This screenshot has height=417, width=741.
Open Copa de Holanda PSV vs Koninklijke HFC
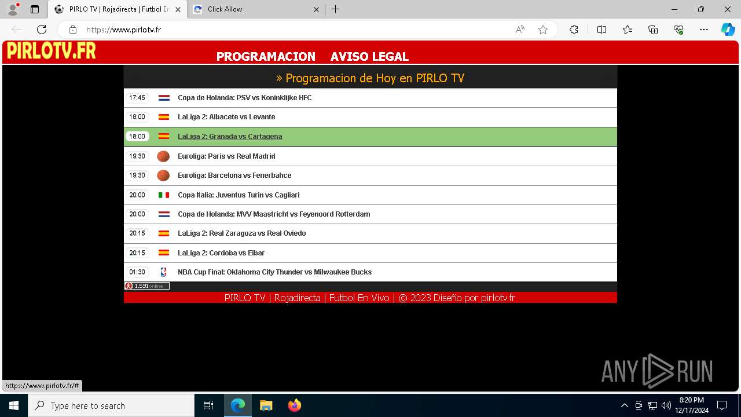pos(244,98)
